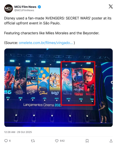The width and height of the screenshot is (117, 147).
Task: Open the omelete.com.br source link
Action: click(46, 43)
